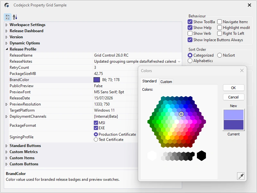Viewport: 257px width, 193px height.
Task: Select the SigningProfile property name
Action: [x=22, y=137]
